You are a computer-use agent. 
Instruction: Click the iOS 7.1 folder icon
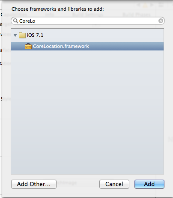point(22,35)
